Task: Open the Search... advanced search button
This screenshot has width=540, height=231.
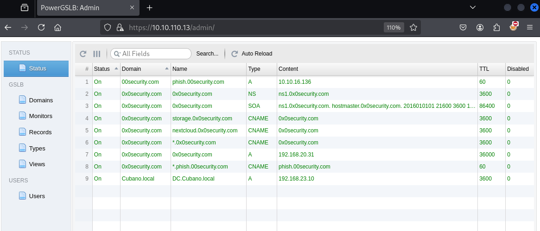Action: pyautogui.click(x=207, y=54)
